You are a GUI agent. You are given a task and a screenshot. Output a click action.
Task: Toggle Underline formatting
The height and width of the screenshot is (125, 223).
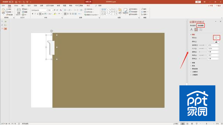point(38,14)
